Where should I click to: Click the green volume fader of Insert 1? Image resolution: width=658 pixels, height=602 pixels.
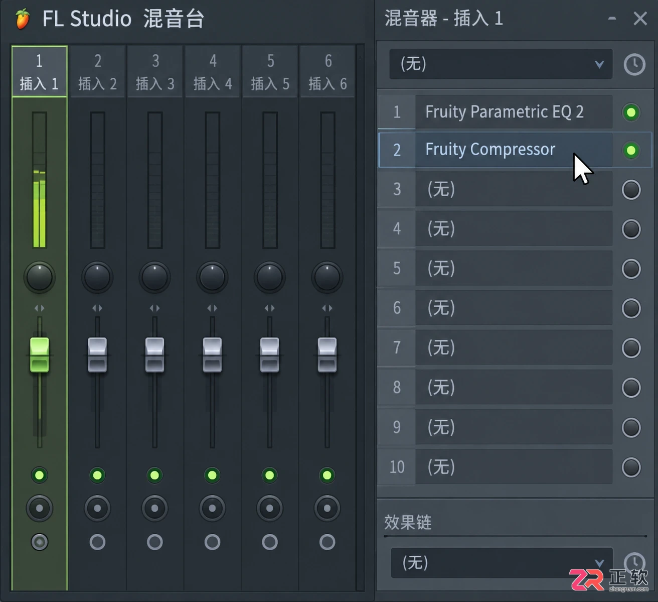(39, 355)
